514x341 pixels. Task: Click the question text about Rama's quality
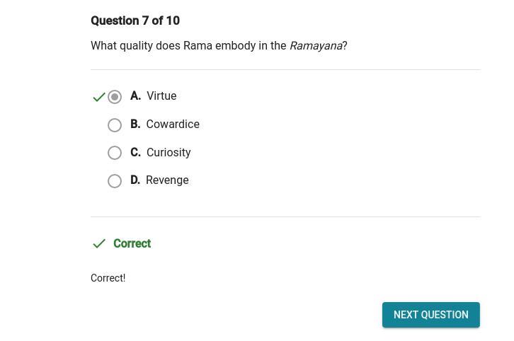pos(189,46)
